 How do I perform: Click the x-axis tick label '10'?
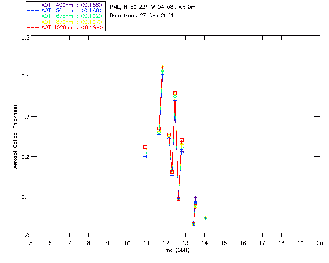tap(127, 243)
